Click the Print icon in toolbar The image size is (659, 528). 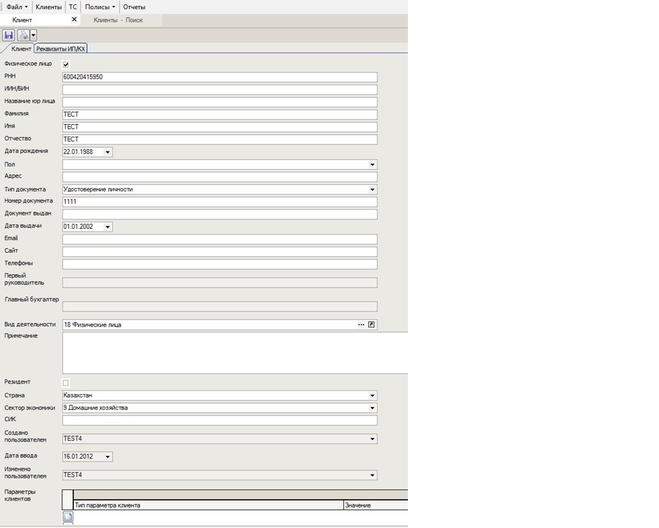point(24,35)
